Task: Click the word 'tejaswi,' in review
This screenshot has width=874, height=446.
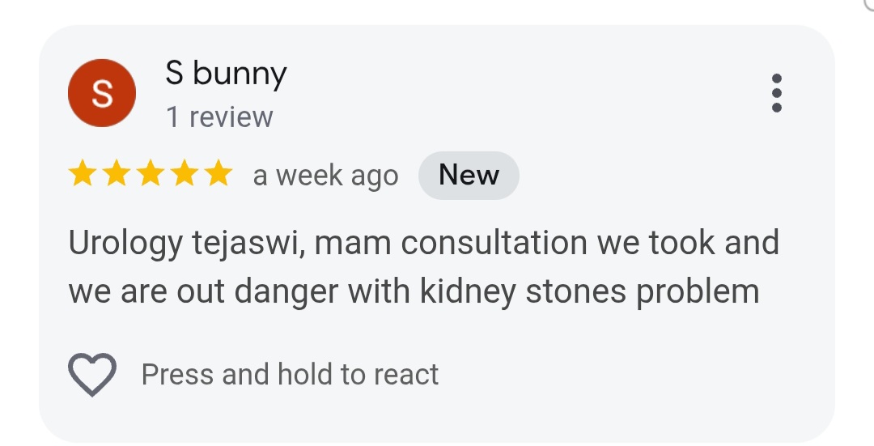Action: [248, 244]
